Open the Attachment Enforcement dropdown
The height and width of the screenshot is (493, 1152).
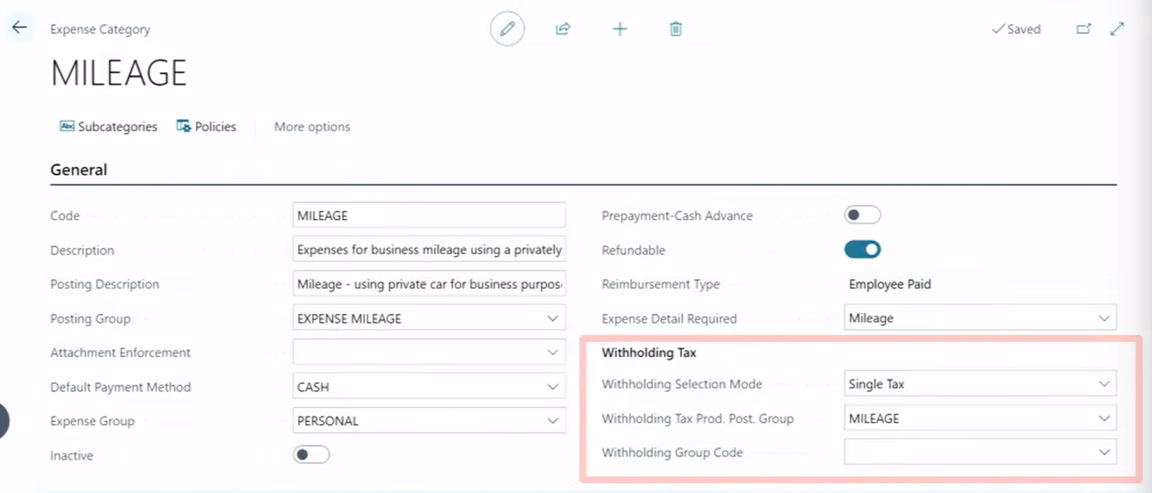[552, 352]
